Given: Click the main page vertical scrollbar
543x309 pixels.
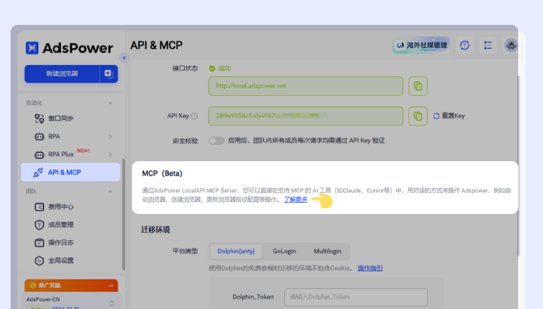Looking at the screenshot, I should 518,166.
